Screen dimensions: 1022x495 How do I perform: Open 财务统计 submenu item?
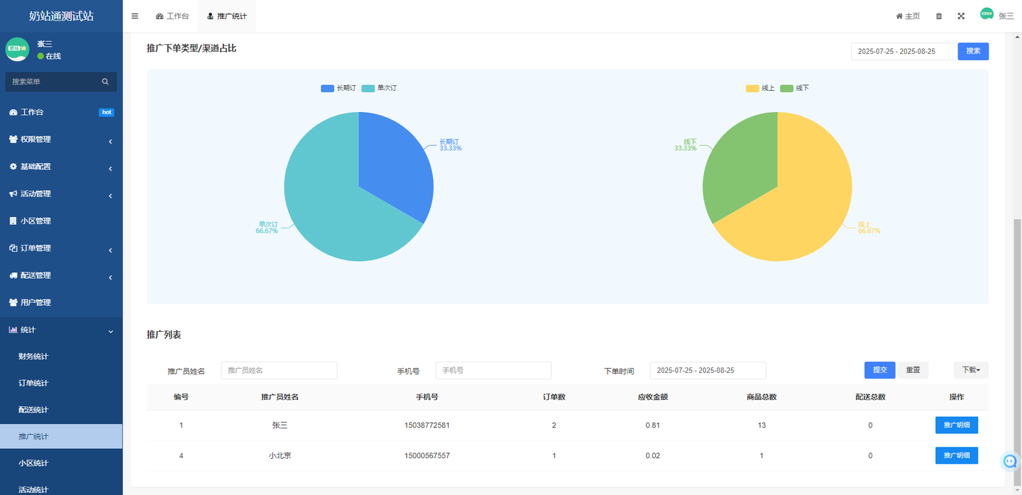click(x=61, y=356)
